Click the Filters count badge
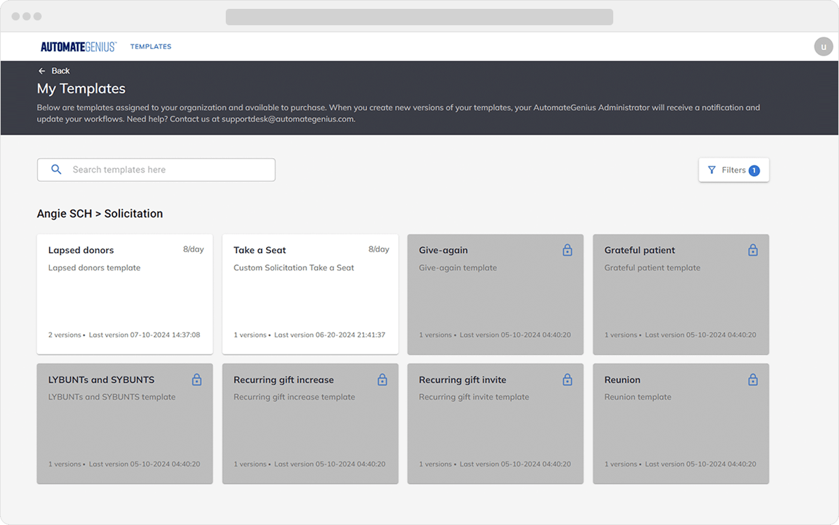The image size is (839, 525). coord(754,170)
